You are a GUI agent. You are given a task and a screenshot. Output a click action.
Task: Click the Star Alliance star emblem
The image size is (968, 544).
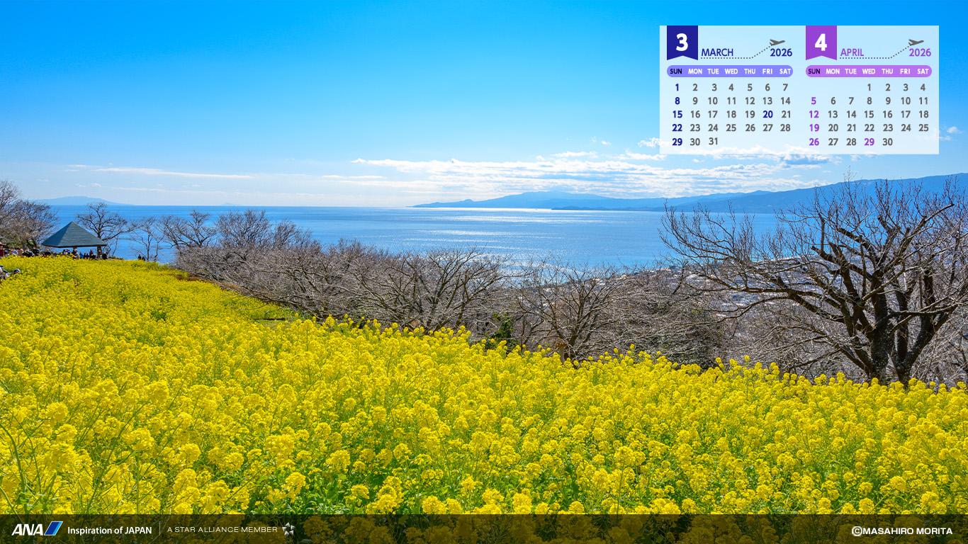(x=288, y=529)
